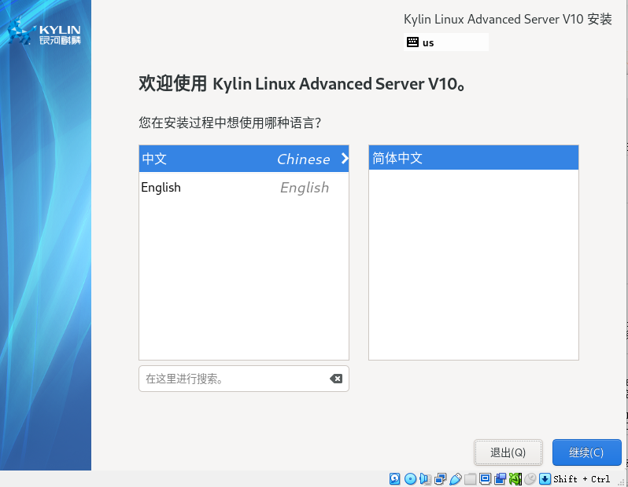Click the Kylin logo in the sidebar
This screenshot has width=628, height=487.
pos(44,31)
